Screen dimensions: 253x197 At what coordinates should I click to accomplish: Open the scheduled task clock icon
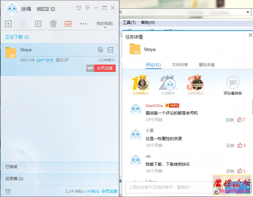click(8, 191)
